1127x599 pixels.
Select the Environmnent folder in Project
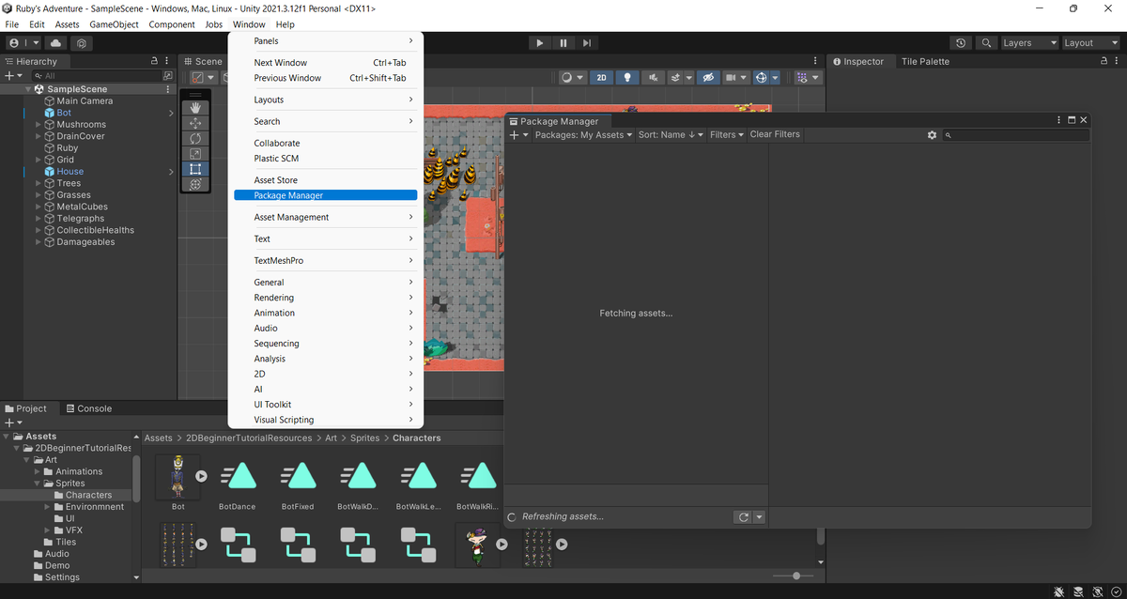[x=88, y=507]
